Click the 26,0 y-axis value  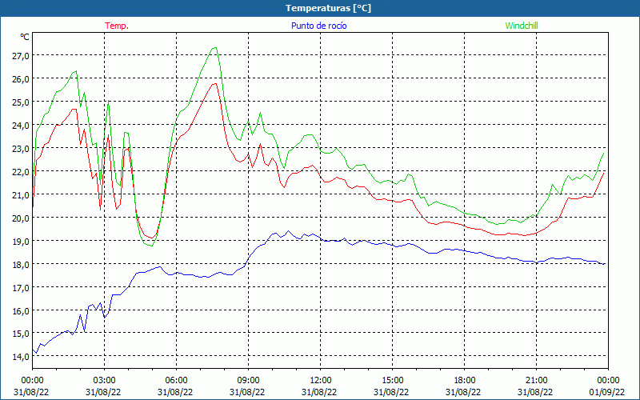tap(21, 78)
